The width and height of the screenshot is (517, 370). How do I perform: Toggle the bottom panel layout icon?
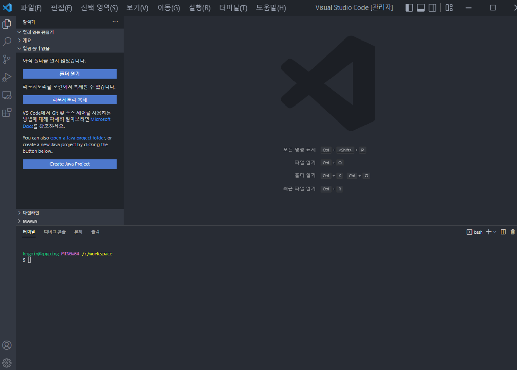tap(421, 7)
